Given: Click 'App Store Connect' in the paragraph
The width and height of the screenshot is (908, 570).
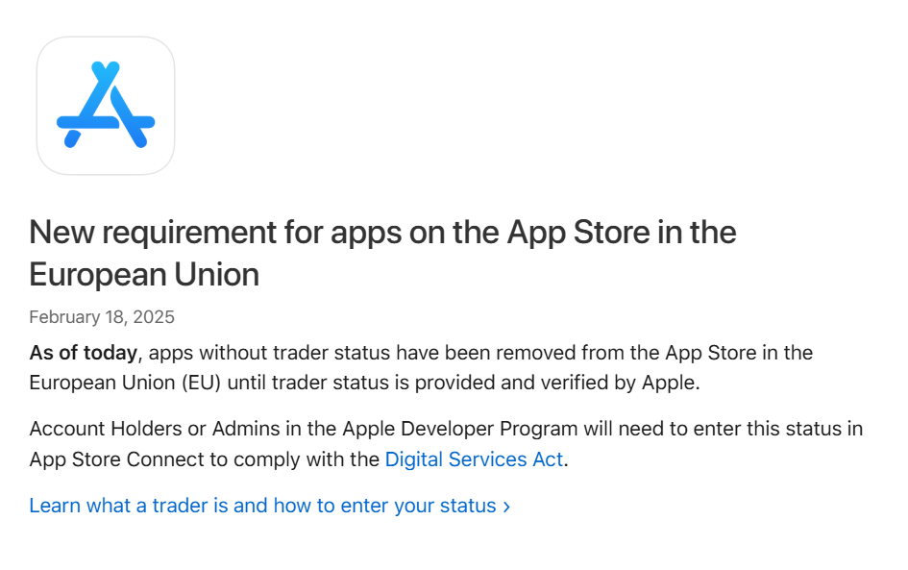Looking at the screenshot, I should (x=117, y=459).
